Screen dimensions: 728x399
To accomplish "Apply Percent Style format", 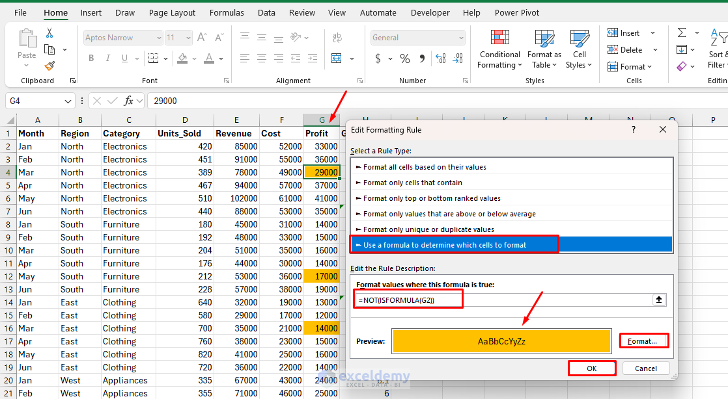I will pos(405,58).
